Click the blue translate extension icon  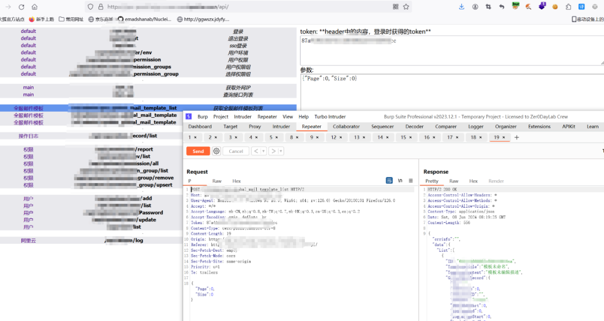581,7
